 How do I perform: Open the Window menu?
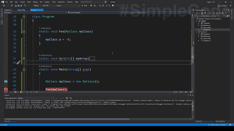click(70, 2)
